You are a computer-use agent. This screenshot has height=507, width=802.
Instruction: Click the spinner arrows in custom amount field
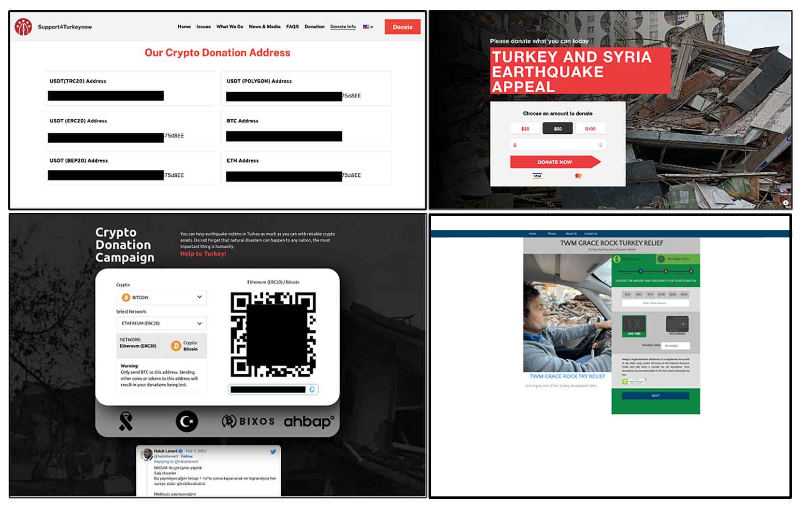pyautogui.click(x=601, y=145)
